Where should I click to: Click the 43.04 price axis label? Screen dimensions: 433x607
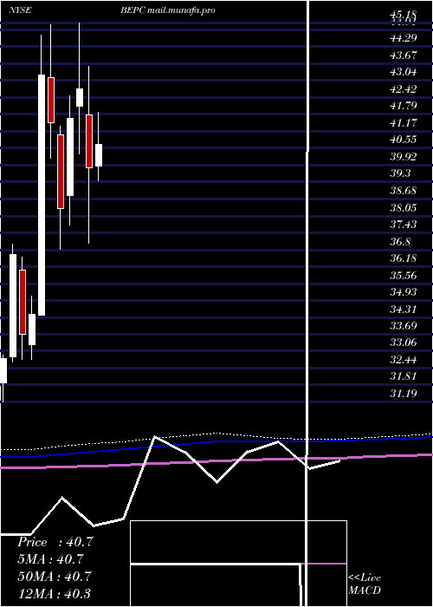[404, 72]
